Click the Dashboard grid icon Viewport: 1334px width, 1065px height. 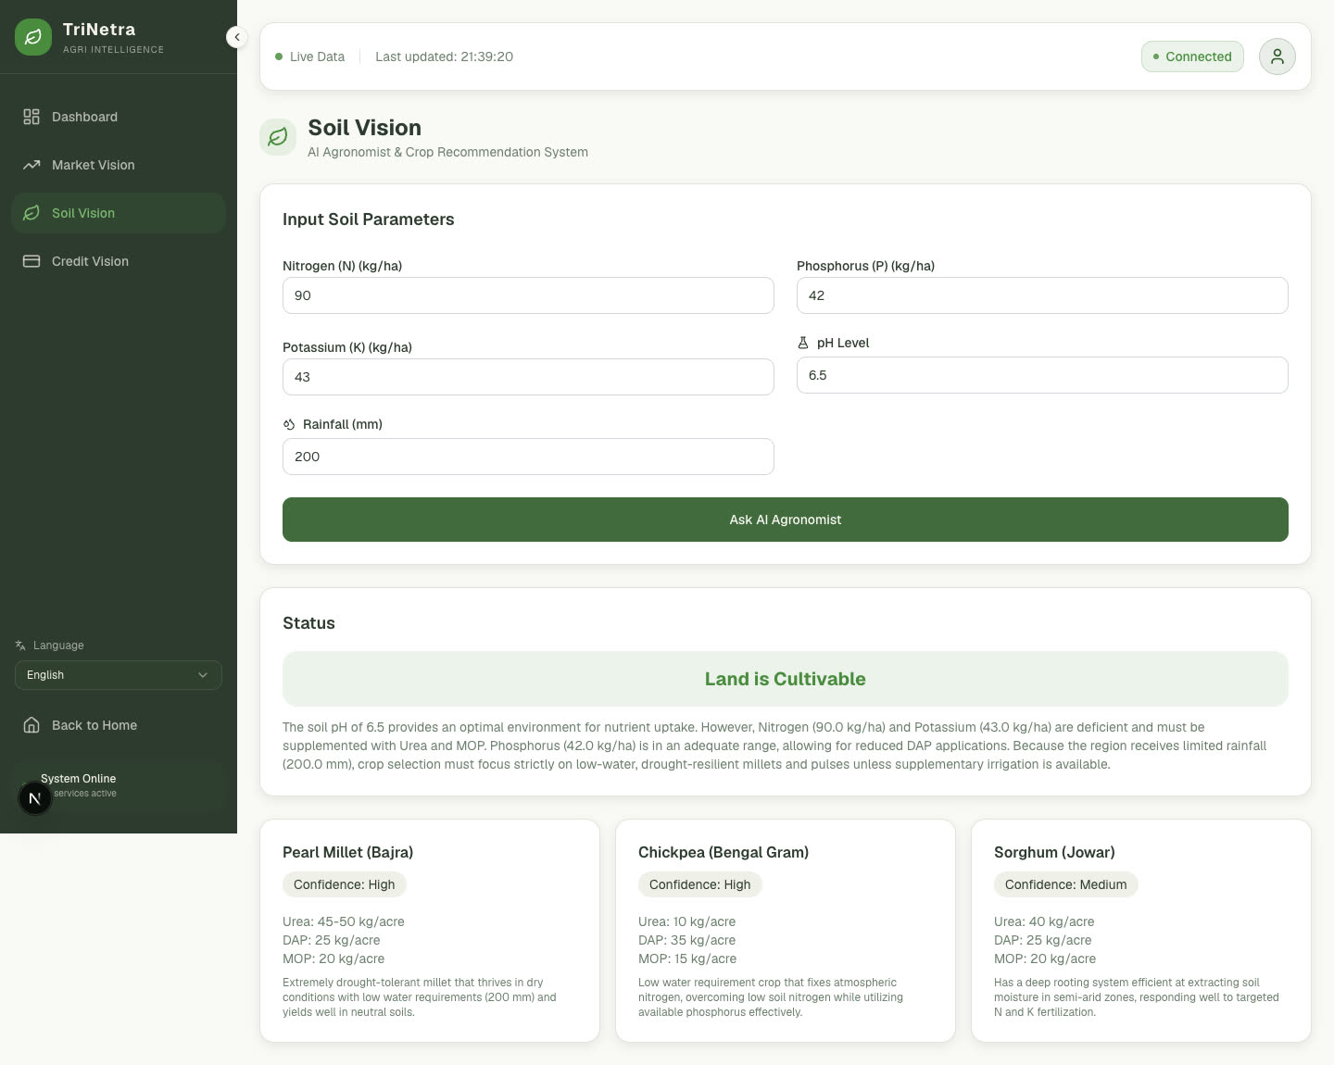(31, 117)
